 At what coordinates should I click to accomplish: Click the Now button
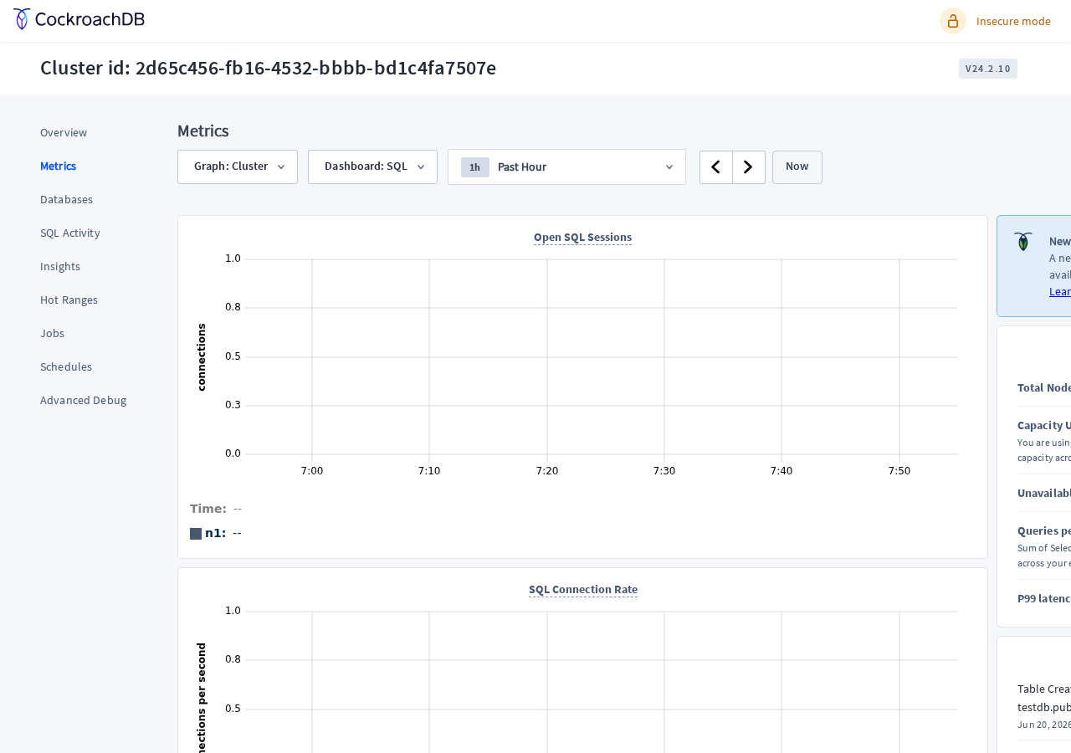tap(797, 167)
